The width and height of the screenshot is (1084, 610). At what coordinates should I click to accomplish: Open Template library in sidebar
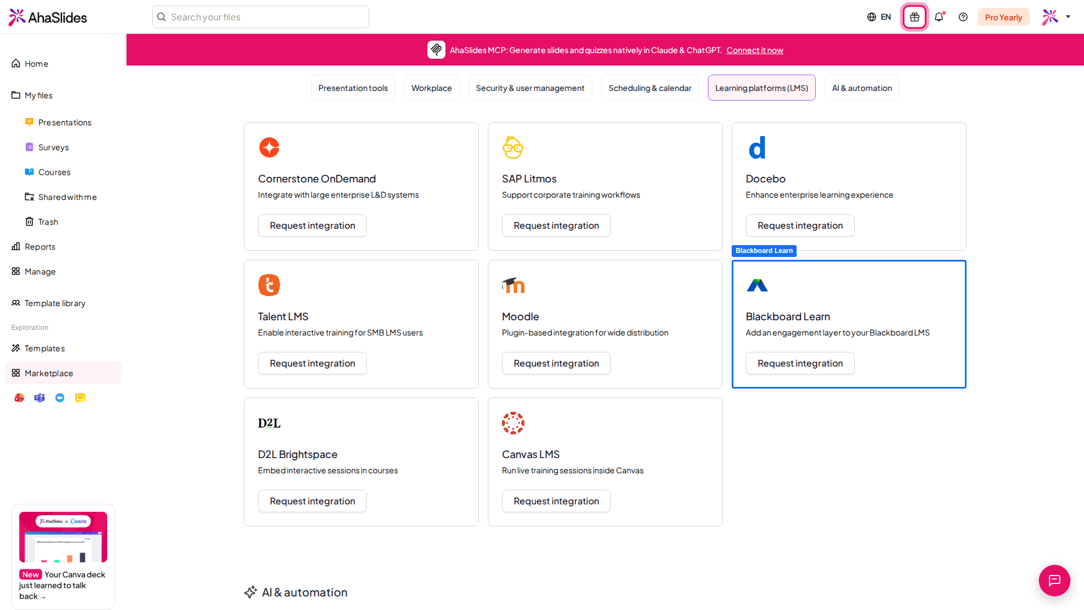pos(63,303)
